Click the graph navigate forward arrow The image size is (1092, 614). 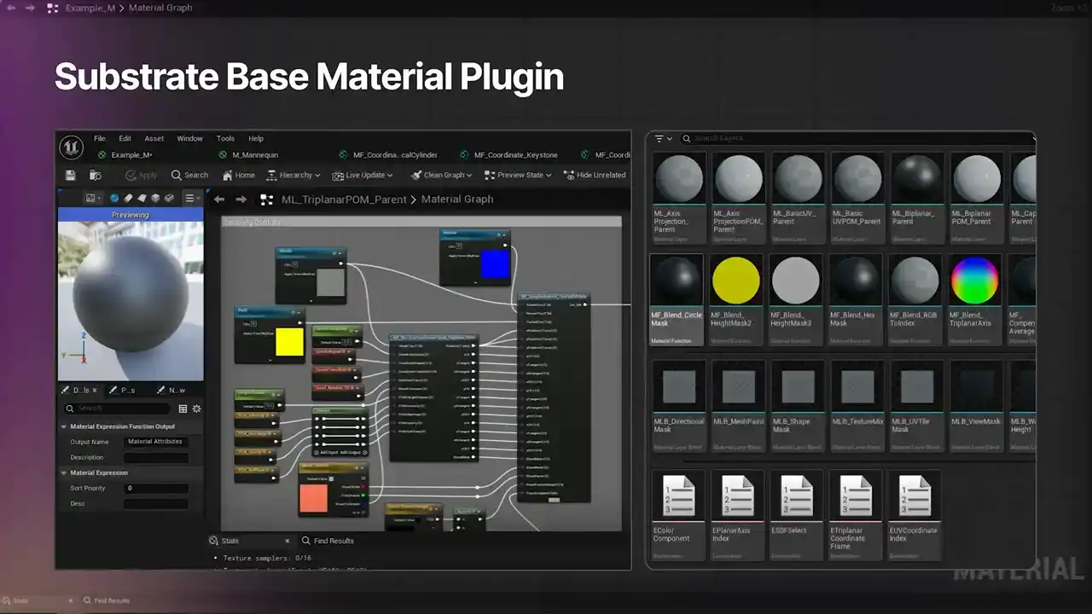(241, 200)
